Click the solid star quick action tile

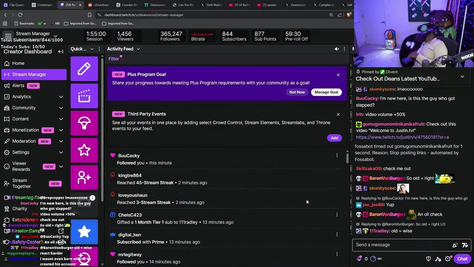tap(84, 232)
